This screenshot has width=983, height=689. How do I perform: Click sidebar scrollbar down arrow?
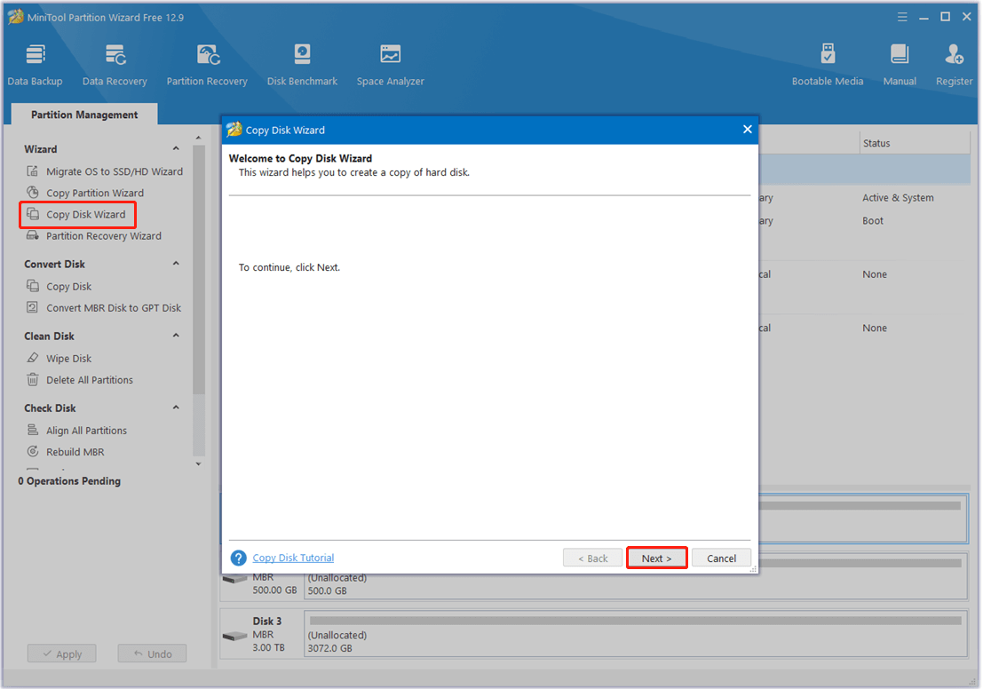click(199, 464)
